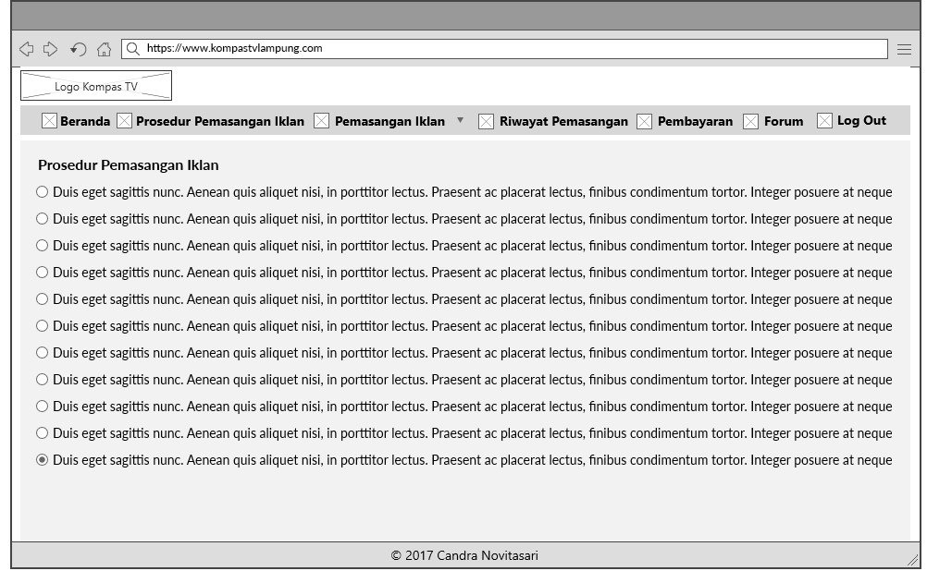Click the selected last radio button

[42, 460]
